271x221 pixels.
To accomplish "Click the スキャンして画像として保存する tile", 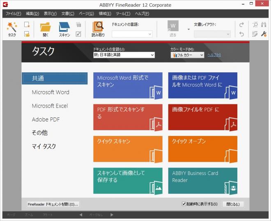I will pyautogui.click(x=128, y=181).
